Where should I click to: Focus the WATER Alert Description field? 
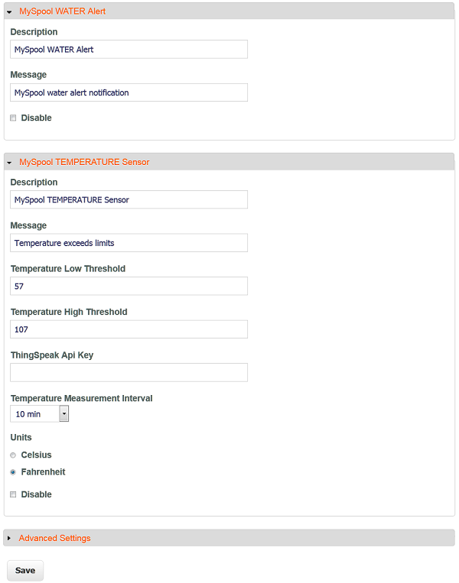click(129, 50)
